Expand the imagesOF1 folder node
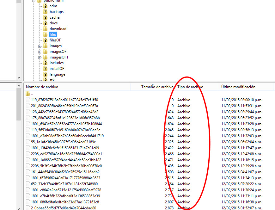Image resolution: width=275 pixels, height=210 pixels. tap(40, 58)
